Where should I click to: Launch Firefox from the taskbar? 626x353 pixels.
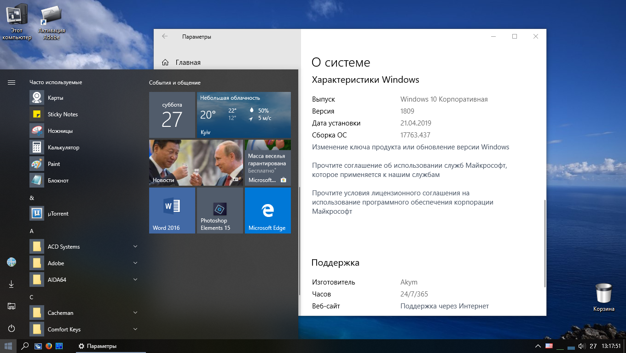[49, 346]
